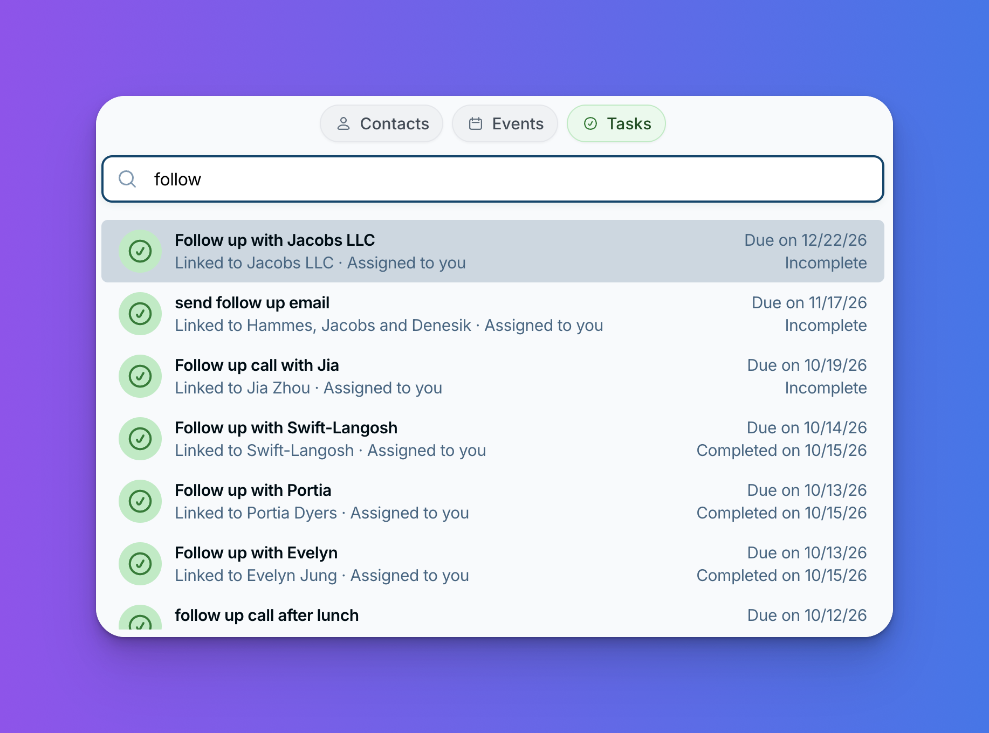The height and width of the screenshot is (733, 989).
Task: Click the check icon for follow up call after lunch
Action: [x=140, y=618]
